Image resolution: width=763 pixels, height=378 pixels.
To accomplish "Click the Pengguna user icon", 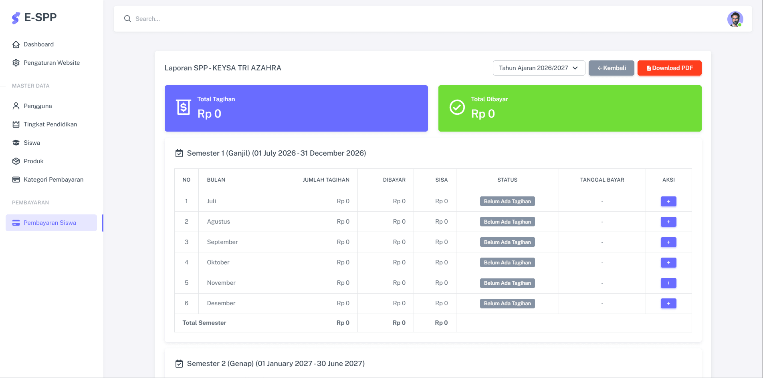I will 16,106.
